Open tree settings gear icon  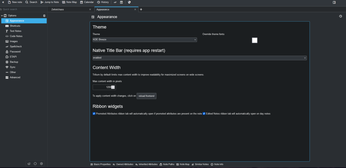(x=41, y=164)
